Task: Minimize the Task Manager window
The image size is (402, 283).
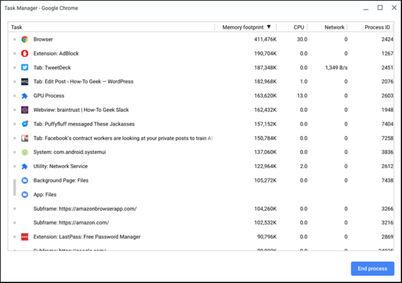Action: pos(366,9)
